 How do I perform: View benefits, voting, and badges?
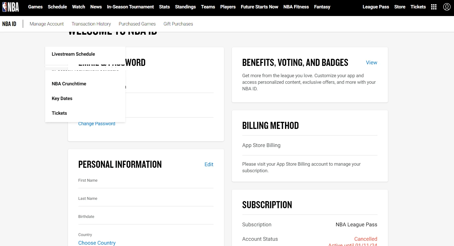(x=371, y=62)
